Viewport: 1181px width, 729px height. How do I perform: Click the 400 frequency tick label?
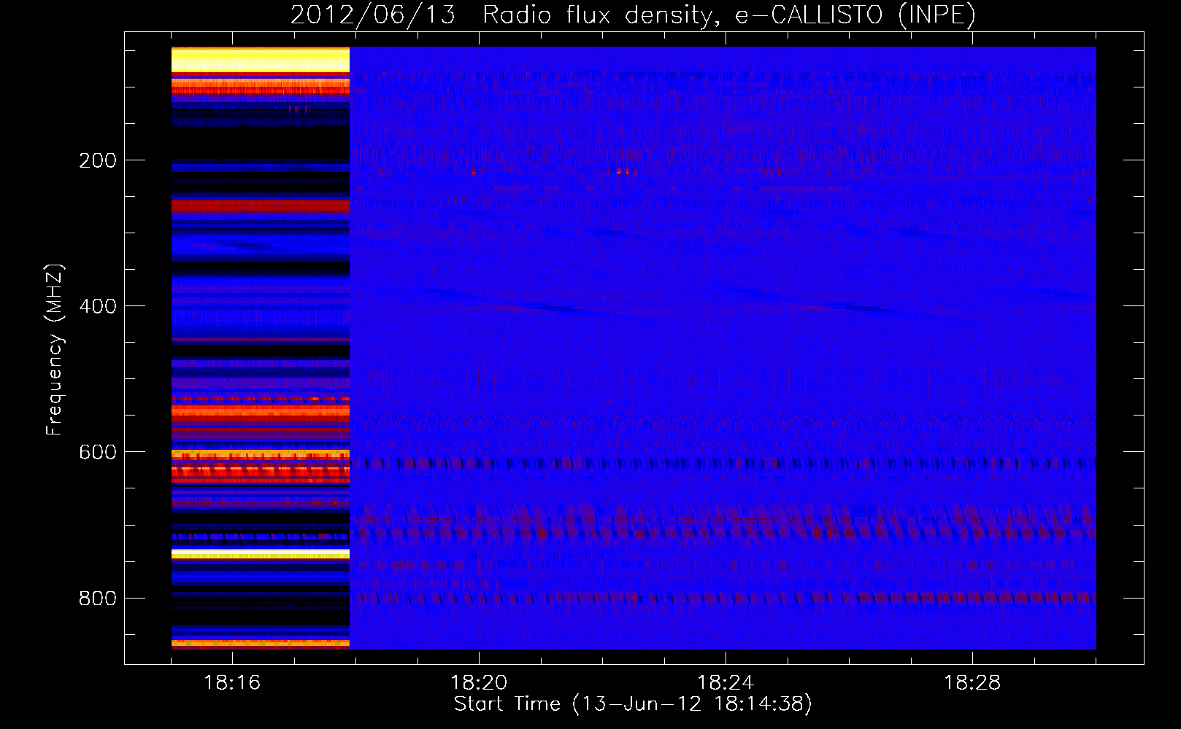98,306
